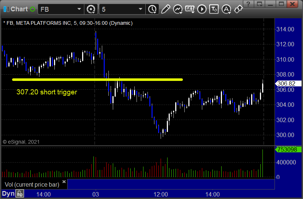
Task: Click the 306.82 current price tag
Action: (x=288, y=83)
